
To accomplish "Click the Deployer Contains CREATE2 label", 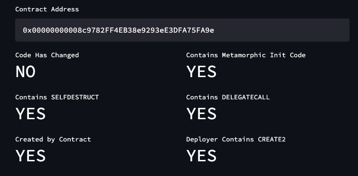I will click(x=236, y=139).
